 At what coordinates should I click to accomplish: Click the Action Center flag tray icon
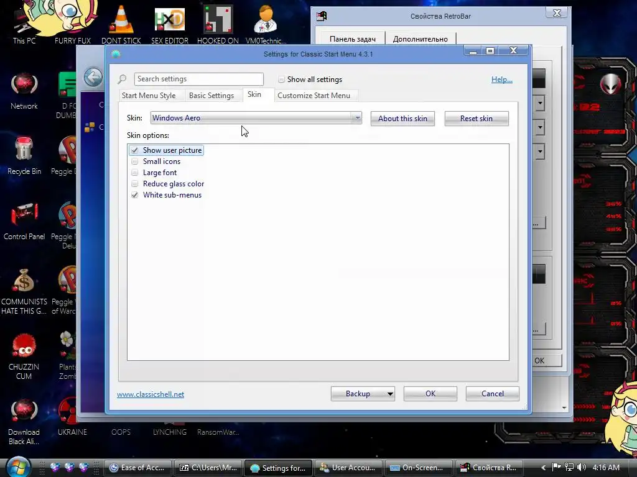557,467
